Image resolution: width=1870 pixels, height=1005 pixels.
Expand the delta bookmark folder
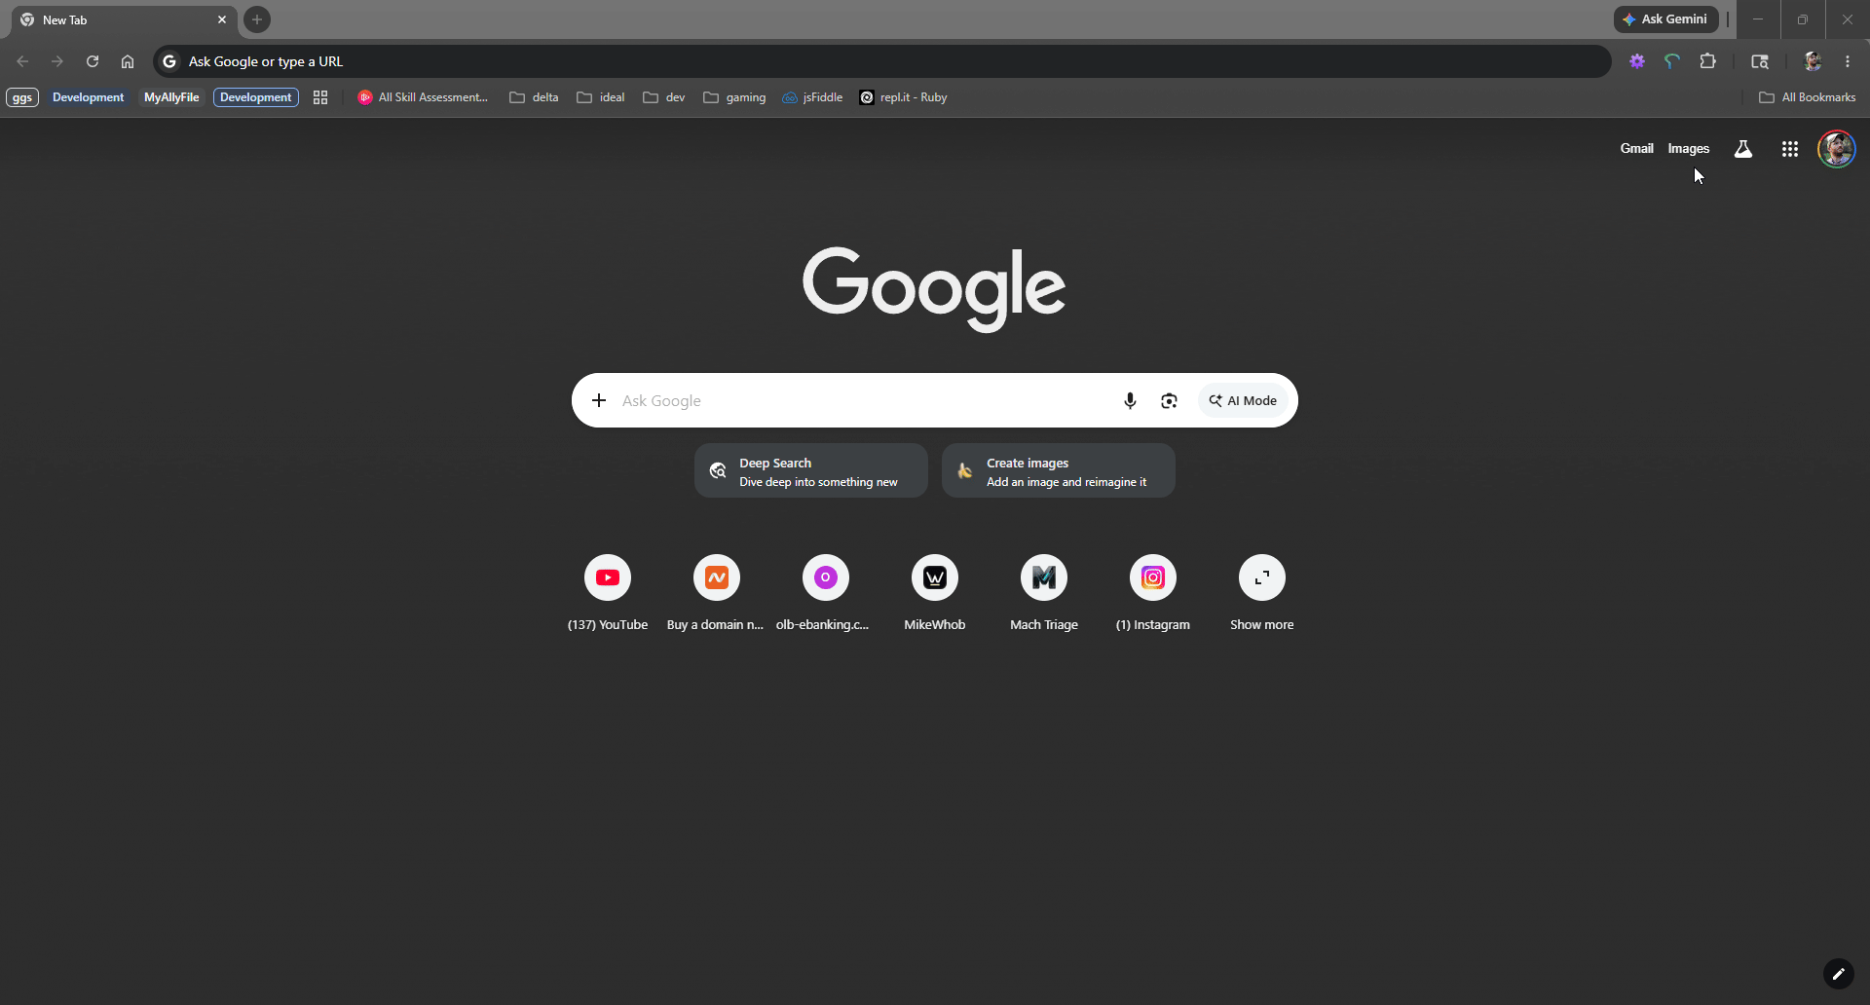pyautogui.click(x=535, y=97)
